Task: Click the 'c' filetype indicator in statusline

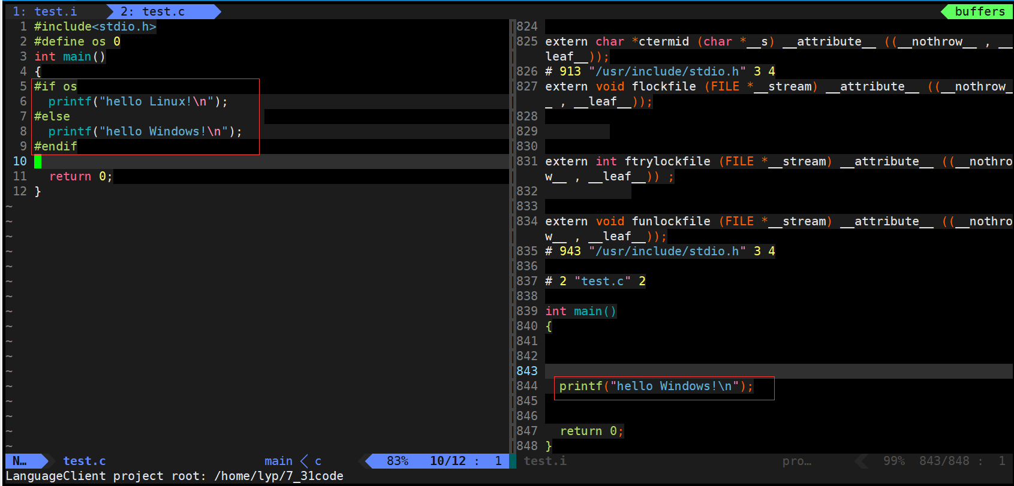Action: [318, 461]
